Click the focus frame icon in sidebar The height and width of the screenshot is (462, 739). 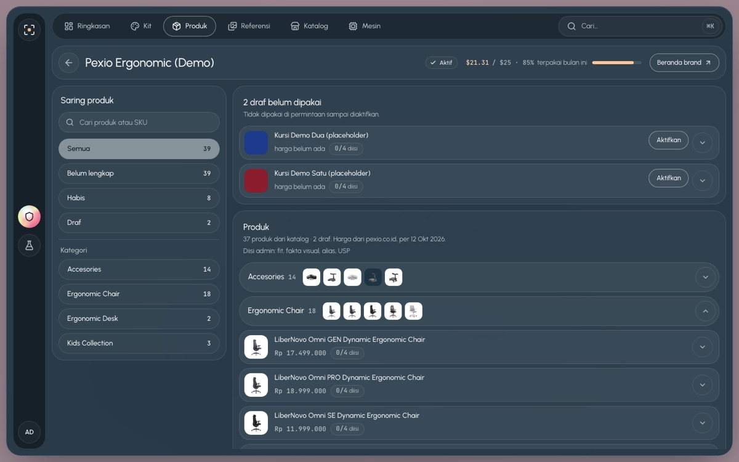pyautogui.click(x=29, y=30)
